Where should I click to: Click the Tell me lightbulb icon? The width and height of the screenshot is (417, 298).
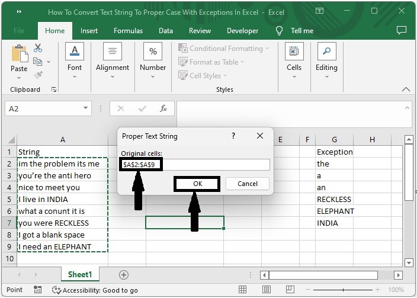point(279,31)
